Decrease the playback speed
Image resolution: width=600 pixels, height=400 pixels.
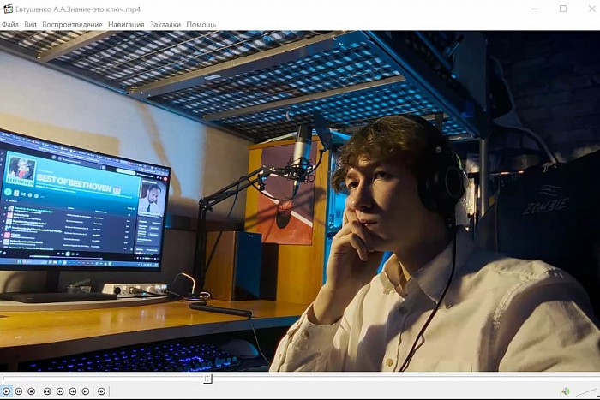(60, 391)
